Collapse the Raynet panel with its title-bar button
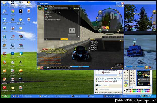Viewport: 157px width, 103px height. pyautogui.click(x=79, y=6)
